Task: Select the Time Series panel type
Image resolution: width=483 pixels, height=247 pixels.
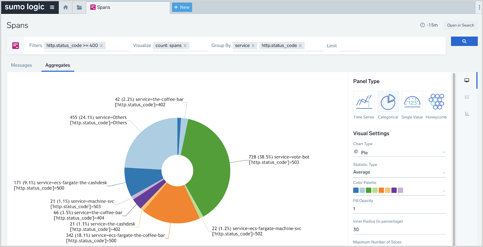Action: (x=364, y=102)
